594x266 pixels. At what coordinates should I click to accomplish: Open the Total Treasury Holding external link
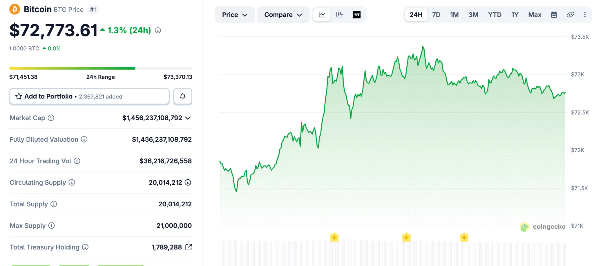pyautogui.click(x=189, y=247)
